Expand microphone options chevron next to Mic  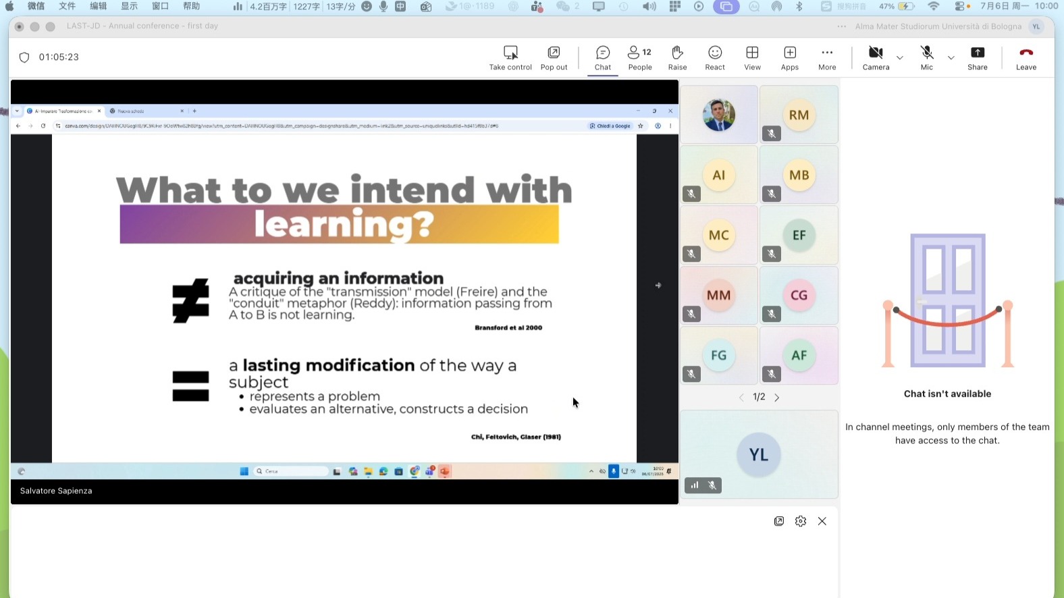point(951,57)
